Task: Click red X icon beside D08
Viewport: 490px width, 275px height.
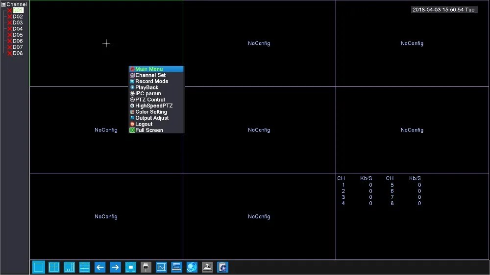Action: [x=10, y=53]
